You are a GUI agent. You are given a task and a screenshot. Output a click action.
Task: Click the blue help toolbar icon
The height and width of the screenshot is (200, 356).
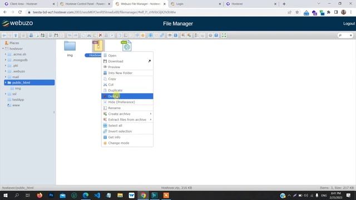click(x=216, y=36)
